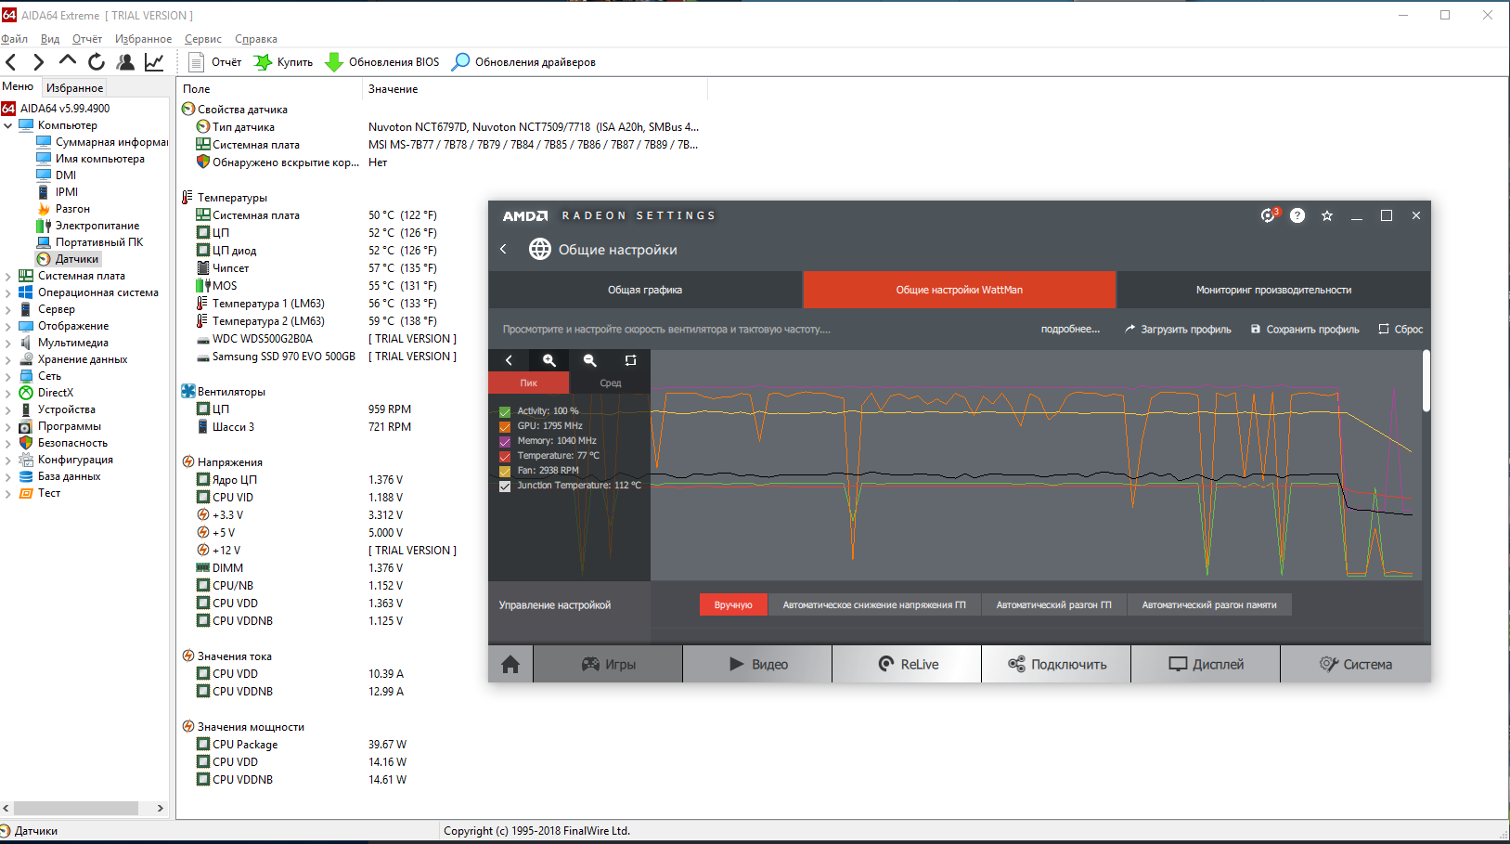
Task: Open Обновления BIOS
Action: tap(382, 62)
